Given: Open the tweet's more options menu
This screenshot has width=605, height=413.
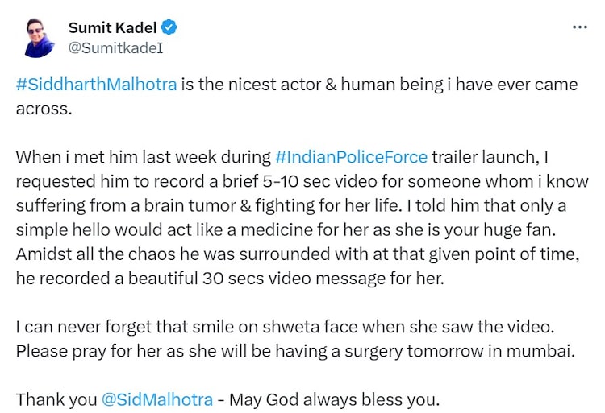Looking at the screenshot, I should click(x=579, y=27).
